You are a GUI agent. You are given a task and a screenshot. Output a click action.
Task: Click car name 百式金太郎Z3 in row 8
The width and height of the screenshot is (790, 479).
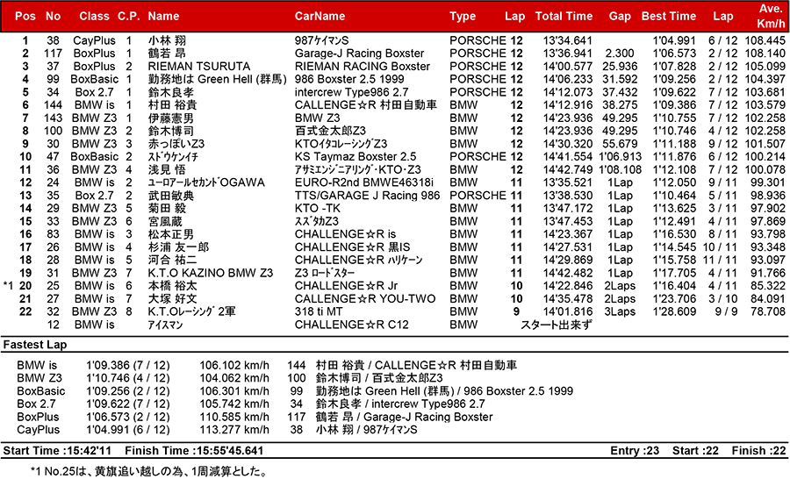[331, 131]
